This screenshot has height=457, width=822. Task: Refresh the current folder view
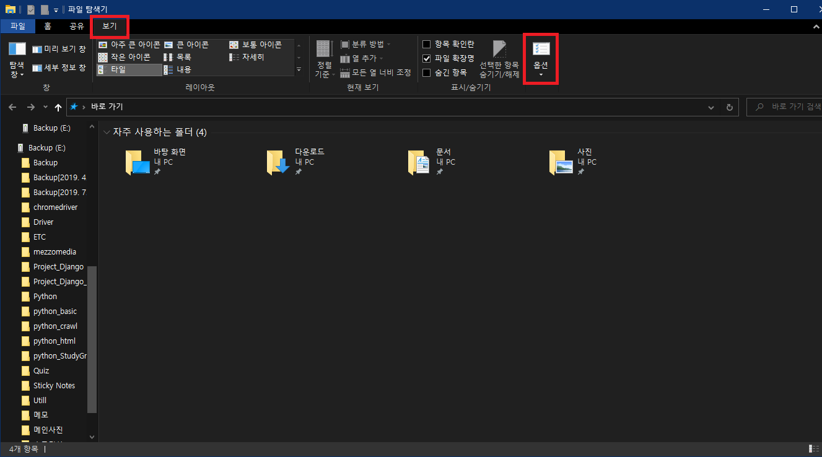coord(730,107)
